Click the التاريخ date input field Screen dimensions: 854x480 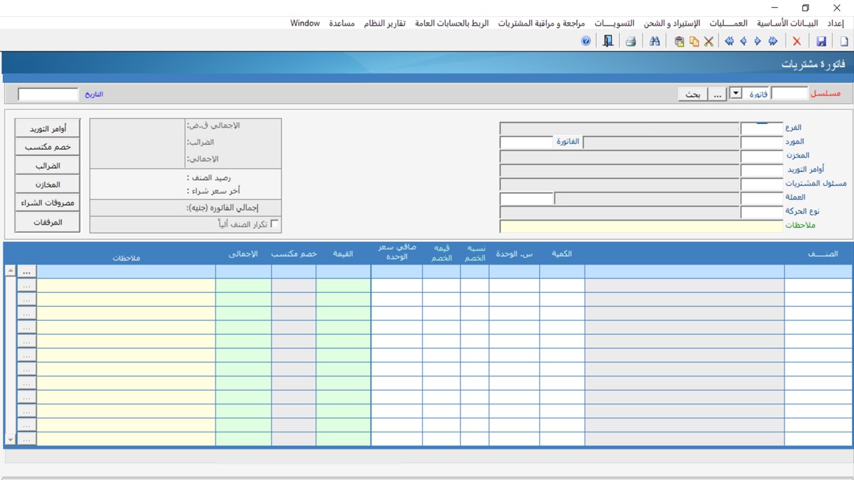click(48, 95)
